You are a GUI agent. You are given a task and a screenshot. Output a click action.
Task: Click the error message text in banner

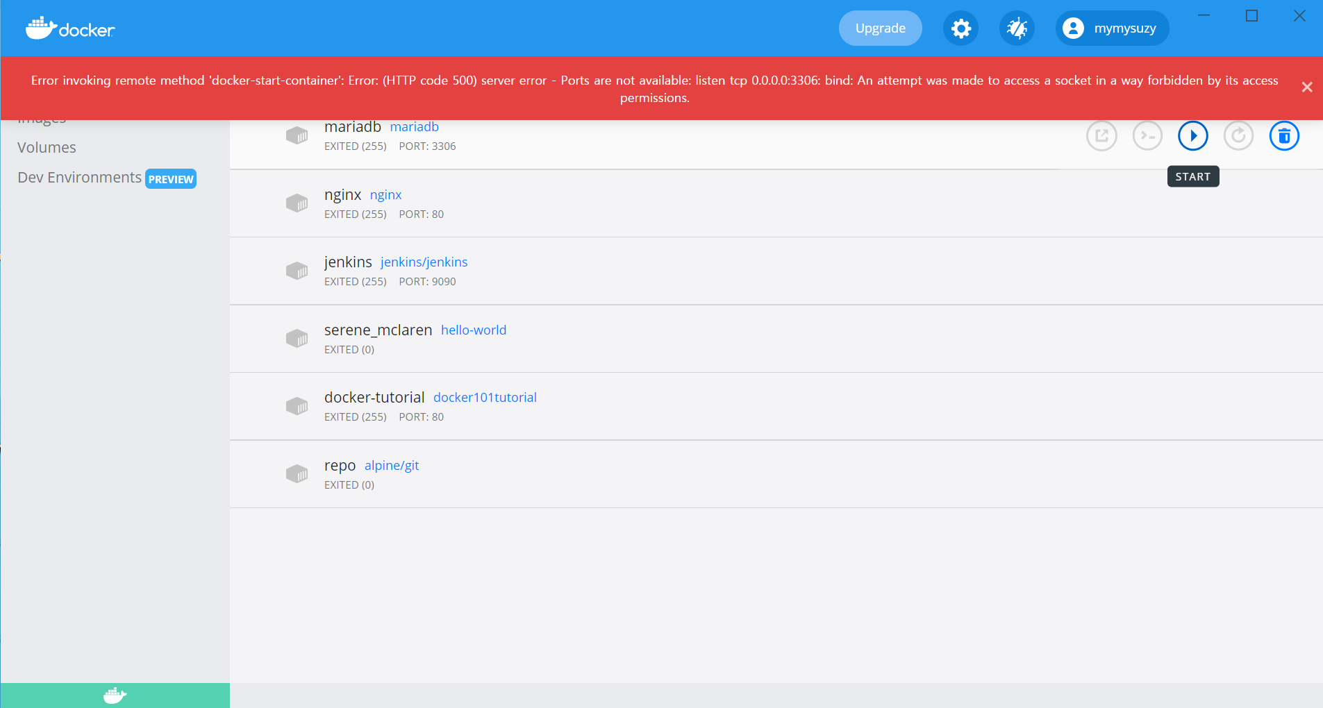pyautogui.click(x=654, y=89)
